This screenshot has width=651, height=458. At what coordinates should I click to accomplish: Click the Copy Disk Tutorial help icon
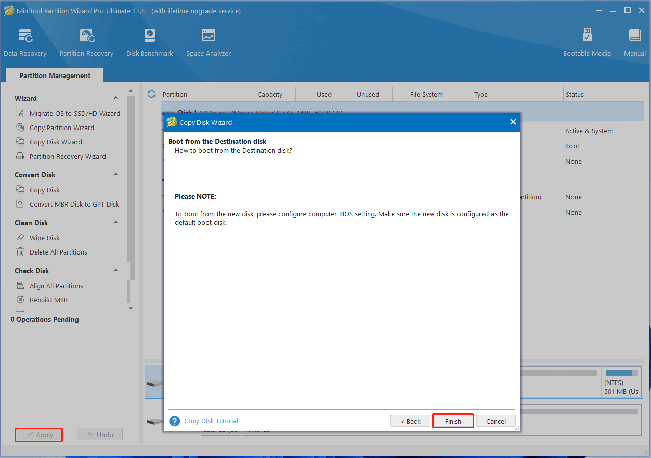click(175, 421)
